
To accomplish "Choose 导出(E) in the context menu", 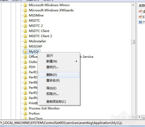I will [x=59, y=88].
